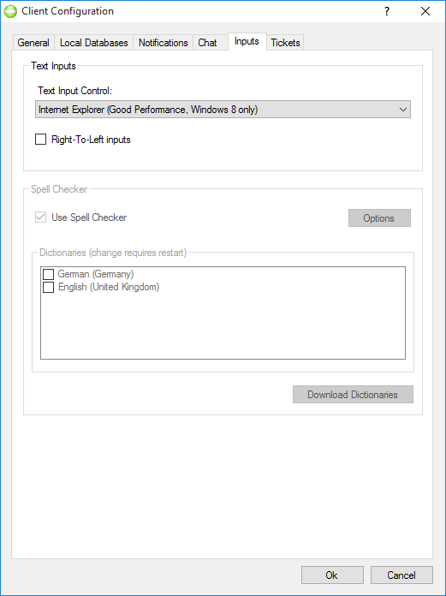Confirm settings with the Ok button
The width and height of the screenshot is (446, 596).
[x=332, y=575]
